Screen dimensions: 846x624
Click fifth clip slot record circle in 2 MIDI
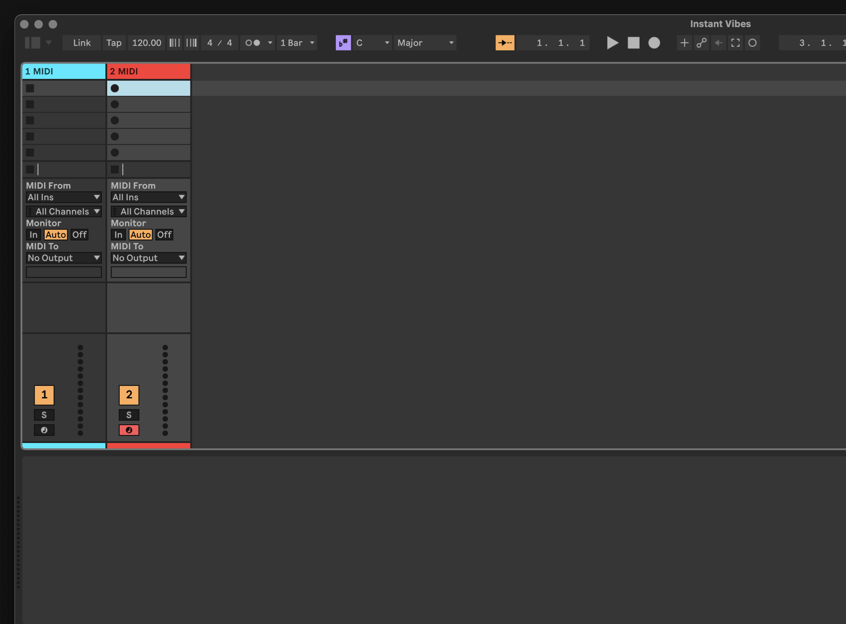(x=115, y=152)
